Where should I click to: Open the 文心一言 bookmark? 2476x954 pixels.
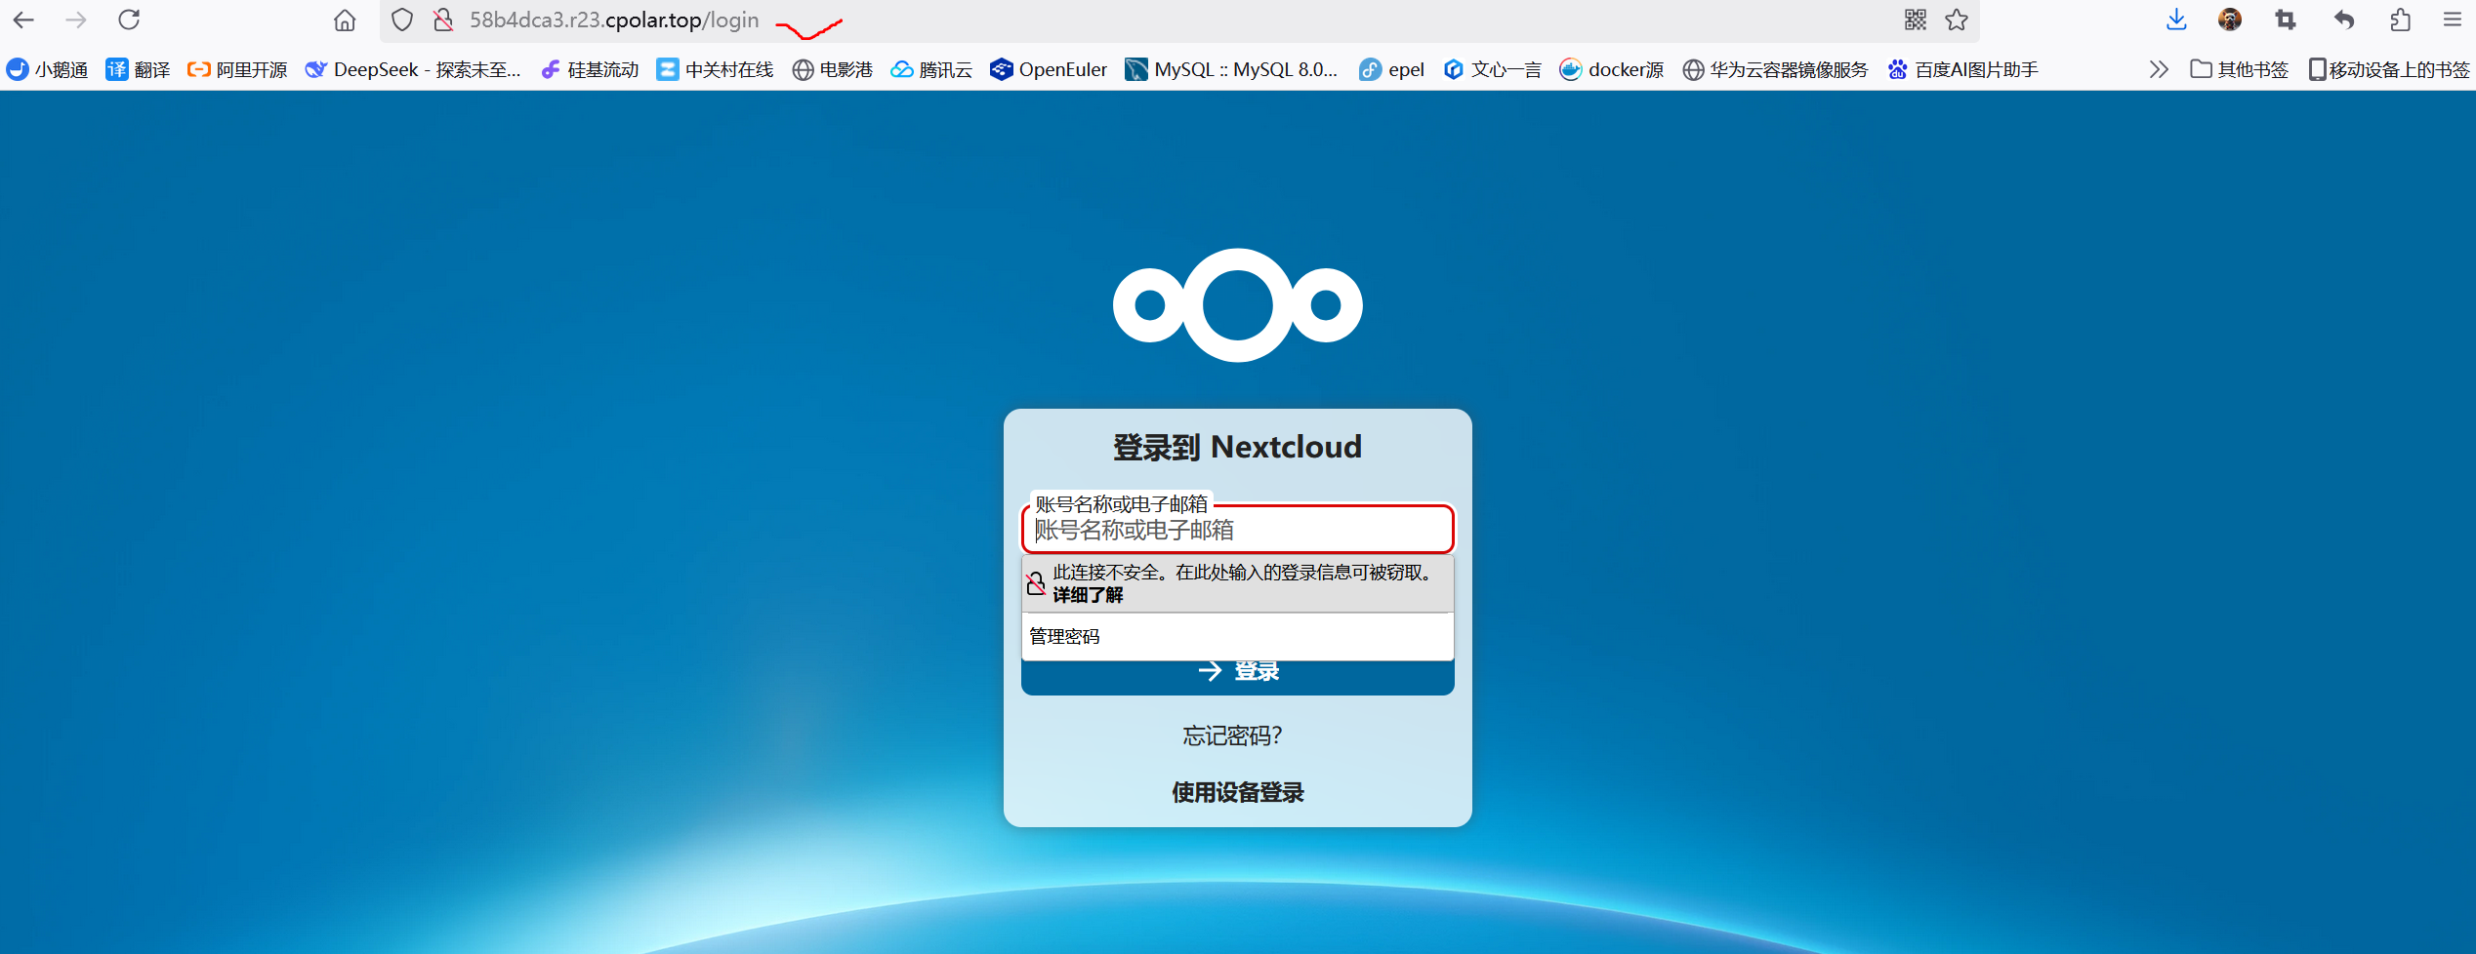(x=1492, y=69)
